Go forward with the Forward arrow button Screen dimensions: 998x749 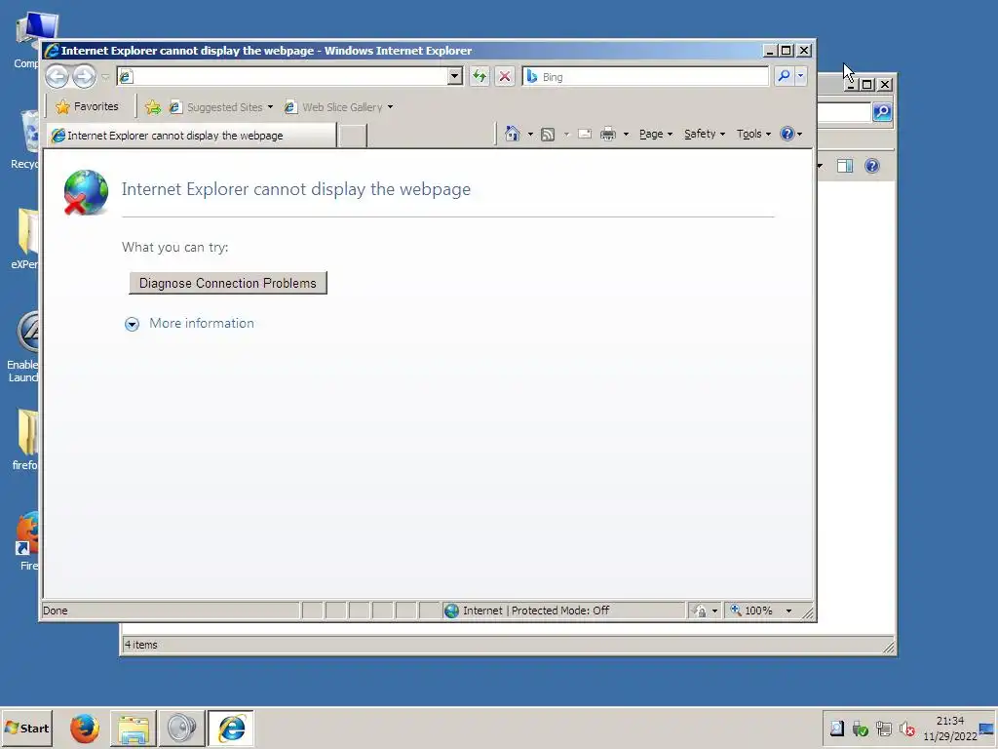84,77
